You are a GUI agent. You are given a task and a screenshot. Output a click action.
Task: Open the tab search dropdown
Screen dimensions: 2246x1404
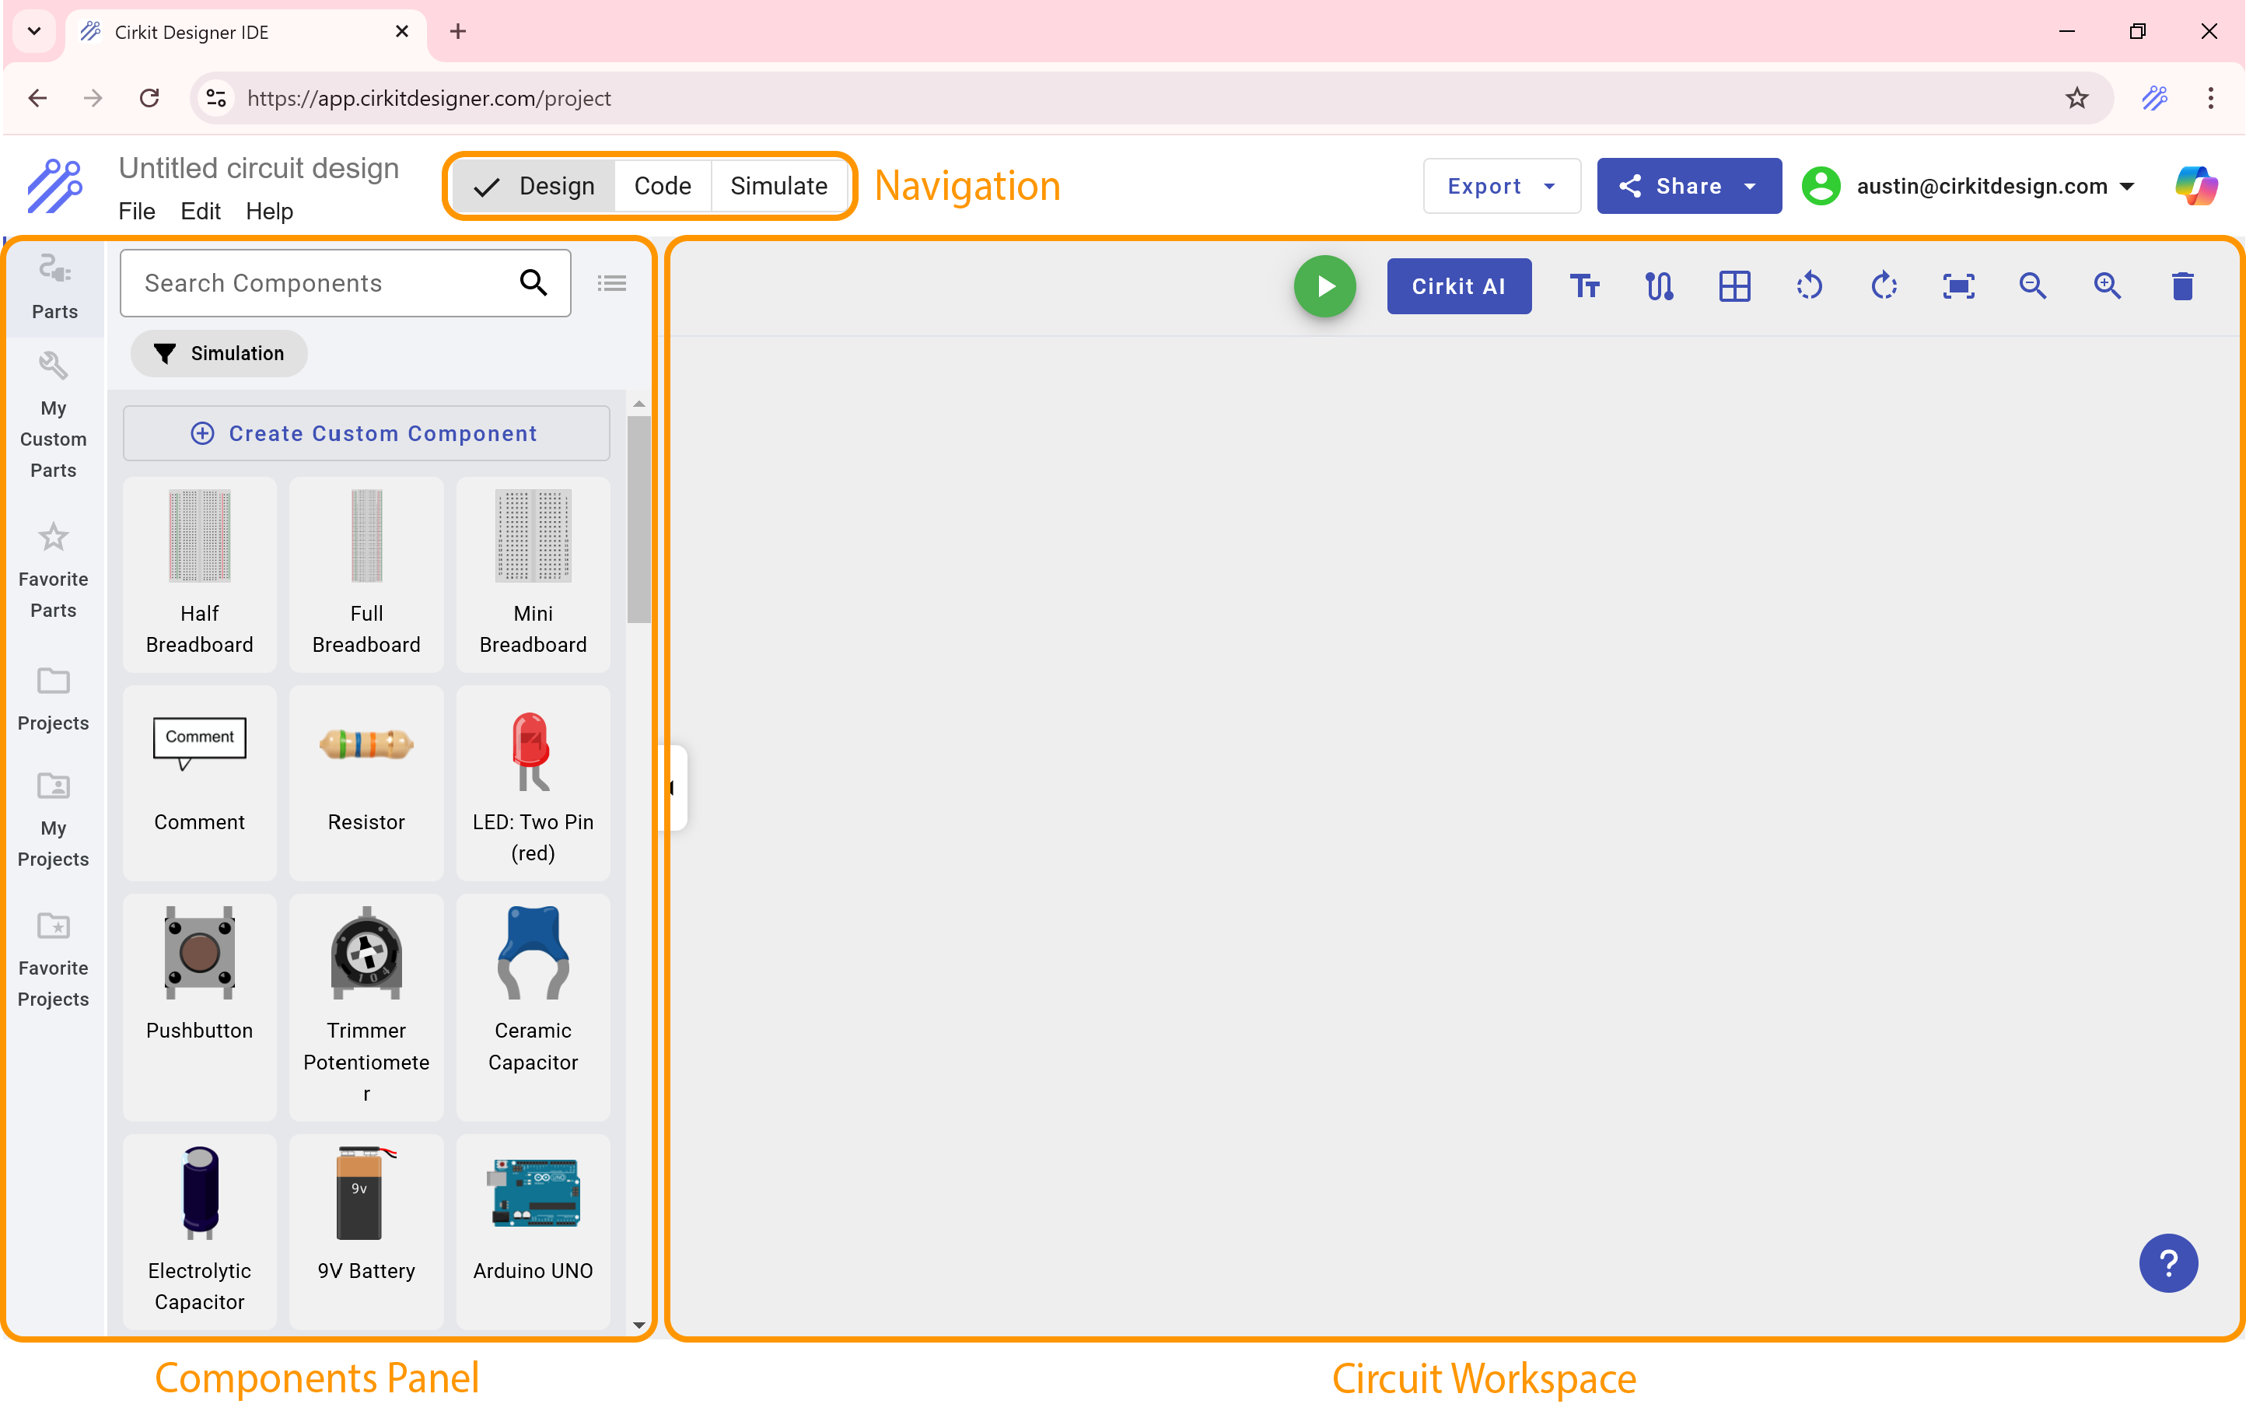pos(34,32)
